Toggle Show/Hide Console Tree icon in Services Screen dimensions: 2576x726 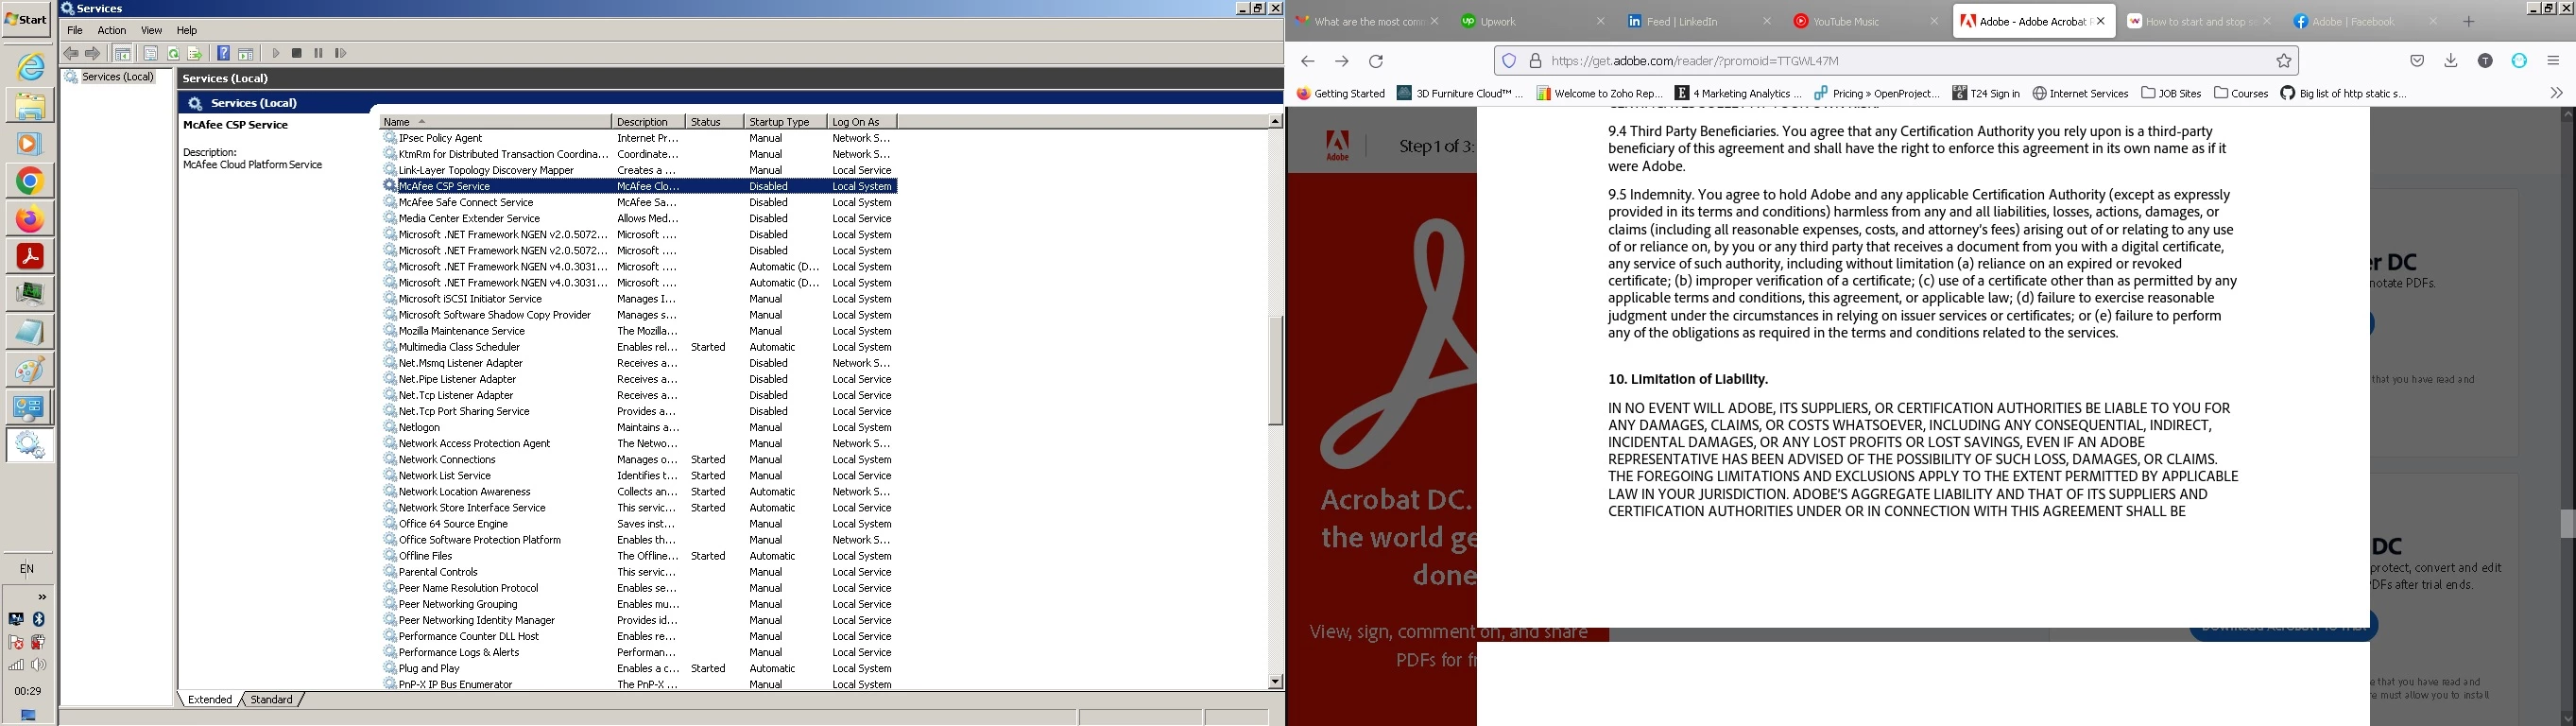123,54
